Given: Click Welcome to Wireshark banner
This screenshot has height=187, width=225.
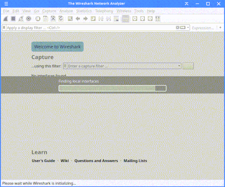Looking at the screenshot, I should click(x=57, y=47).
